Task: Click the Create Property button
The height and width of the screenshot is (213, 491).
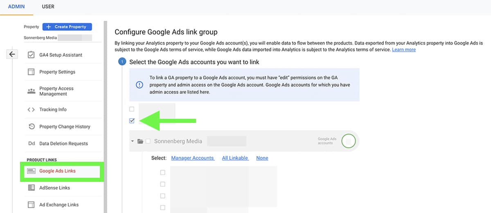Action: [x=67, y=27]
